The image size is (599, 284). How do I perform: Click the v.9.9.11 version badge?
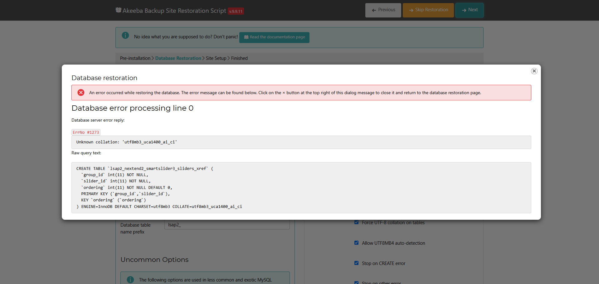[x=236, y=11]
